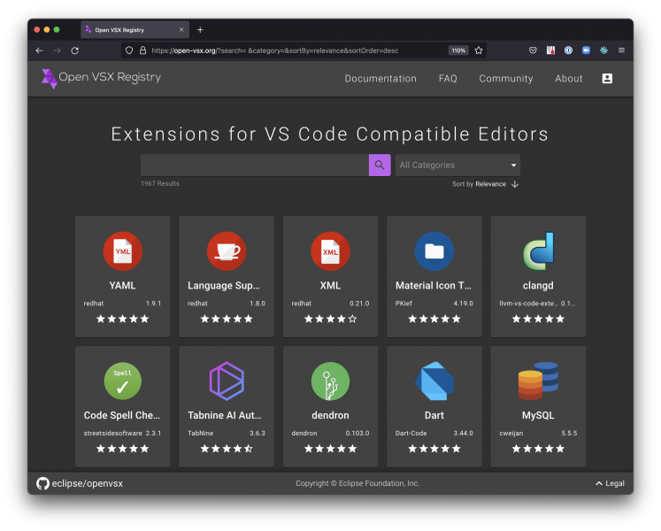Image resolution: width=661 pixels, height=531 pixels.
Task: Click the colorful asterisk extension icon
Action: click(x=603, y=50)
